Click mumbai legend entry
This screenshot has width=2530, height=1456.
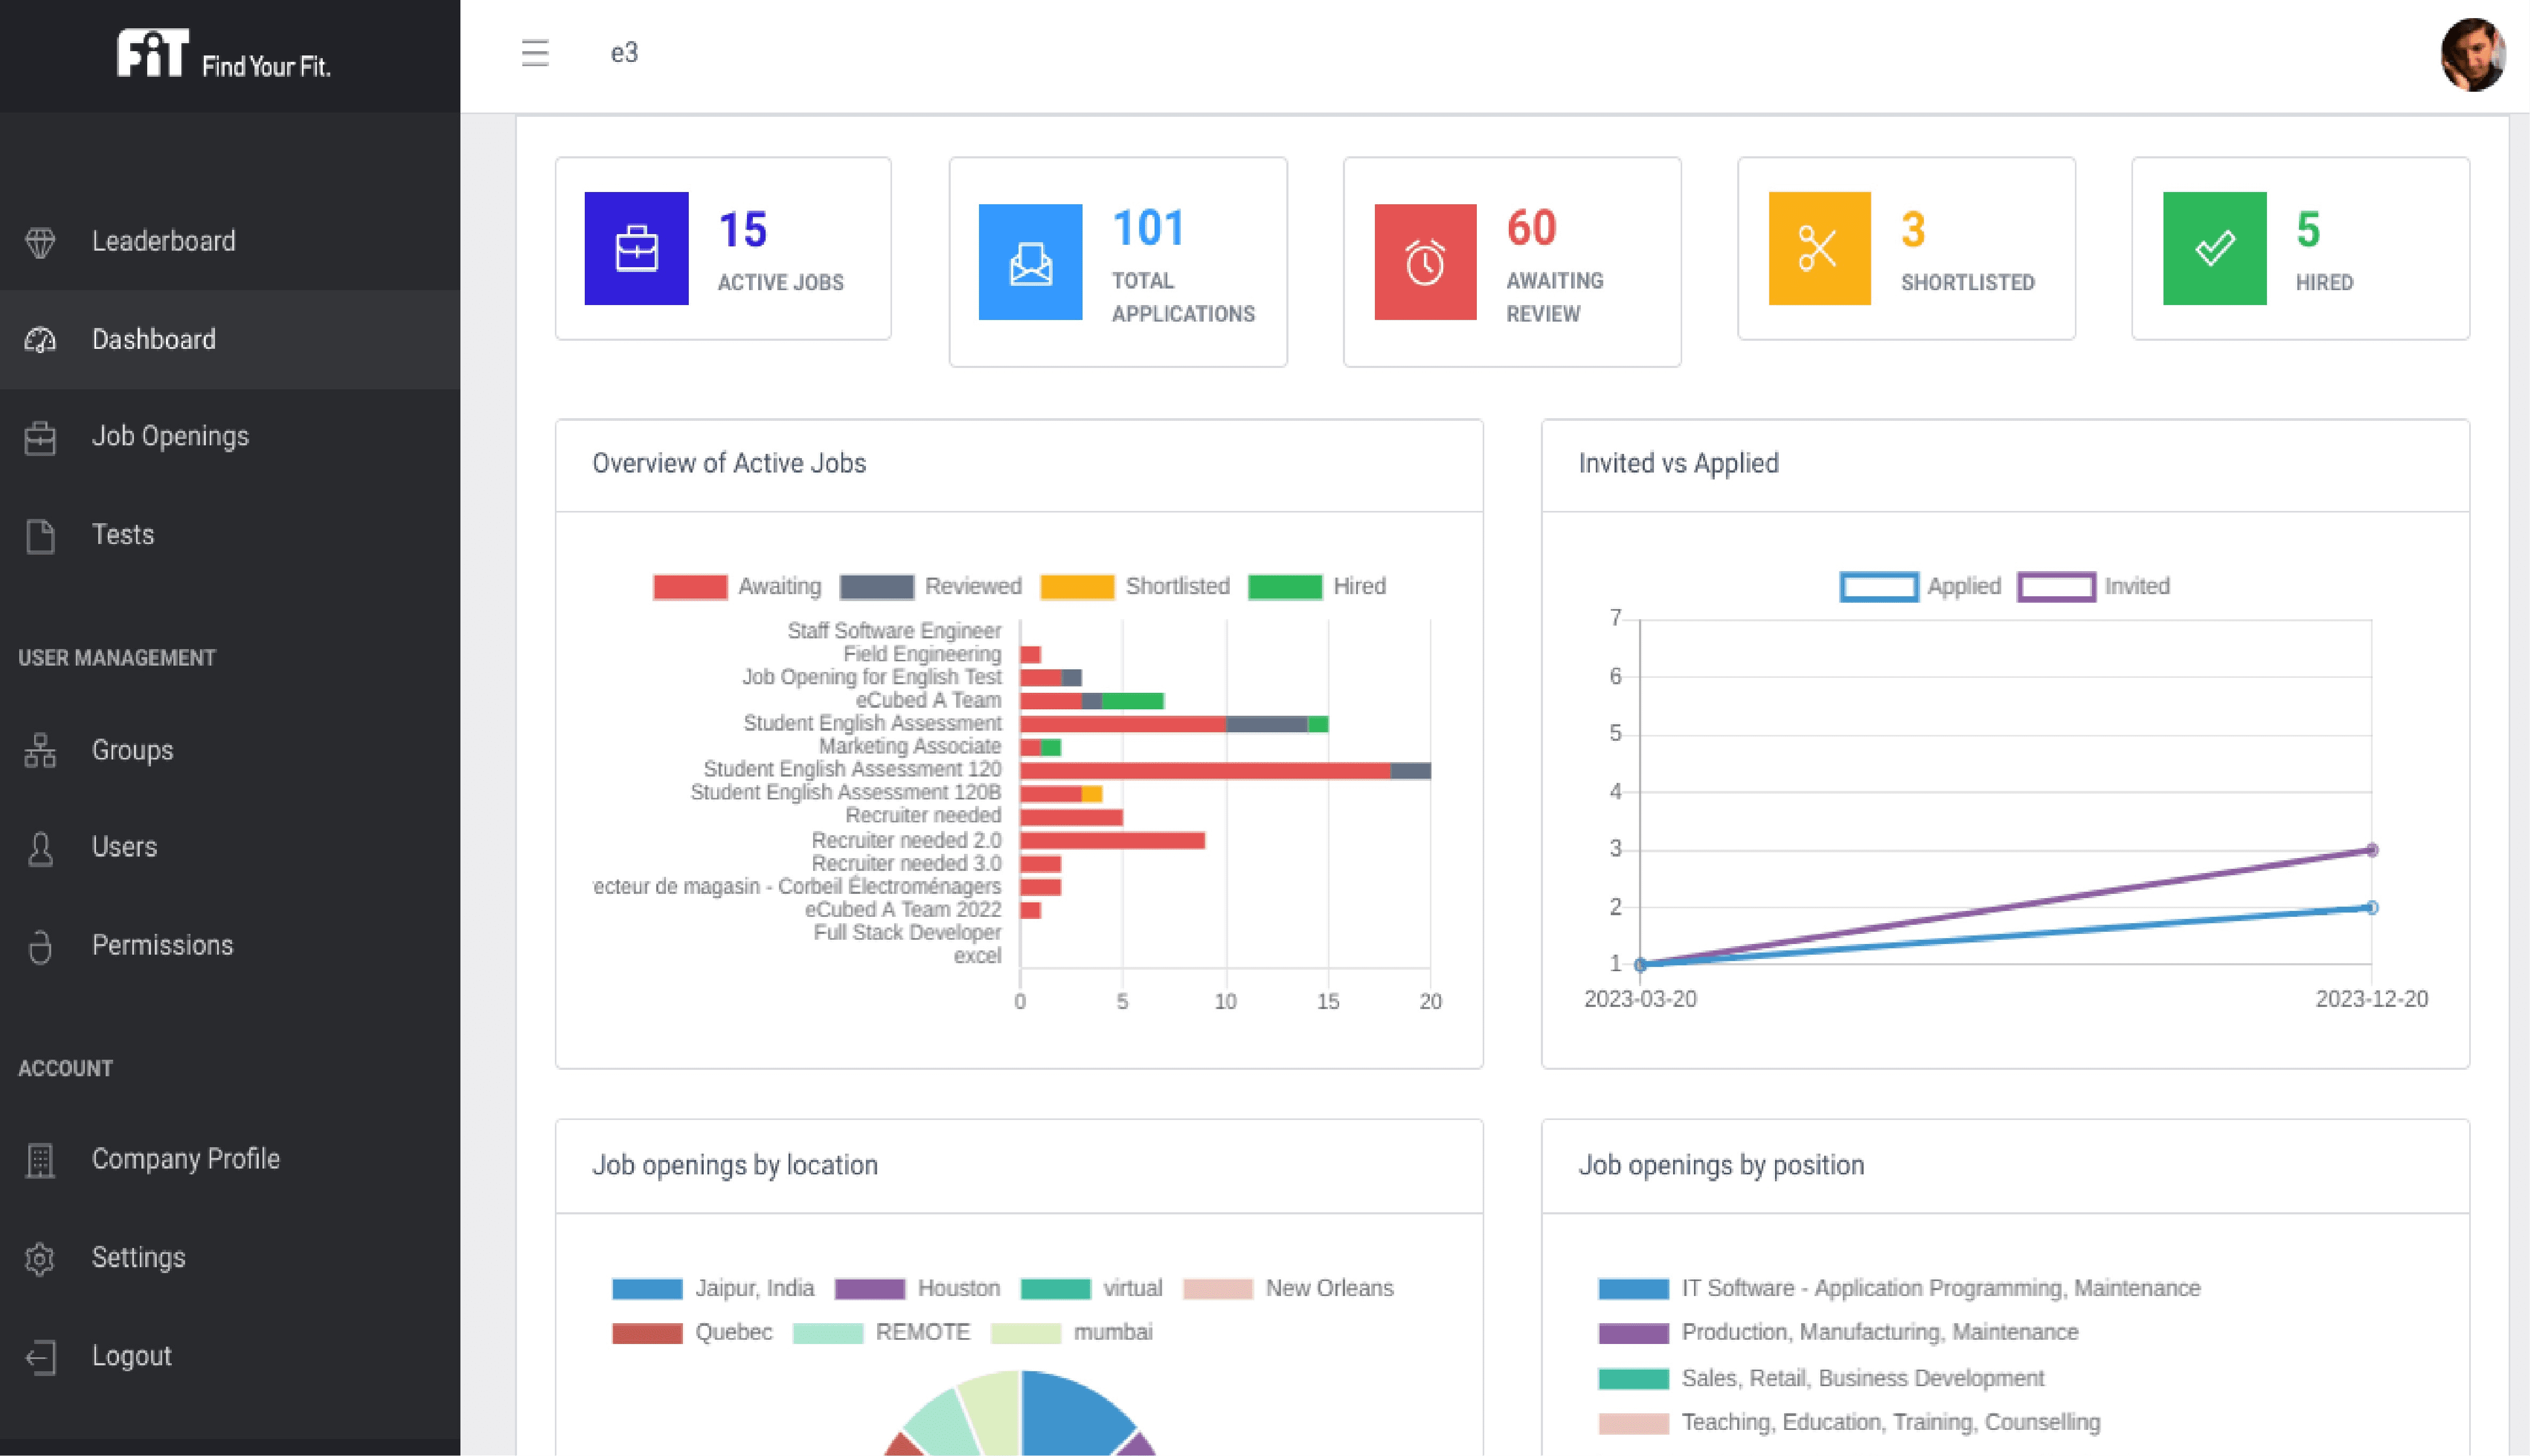coord(1071,1333)
